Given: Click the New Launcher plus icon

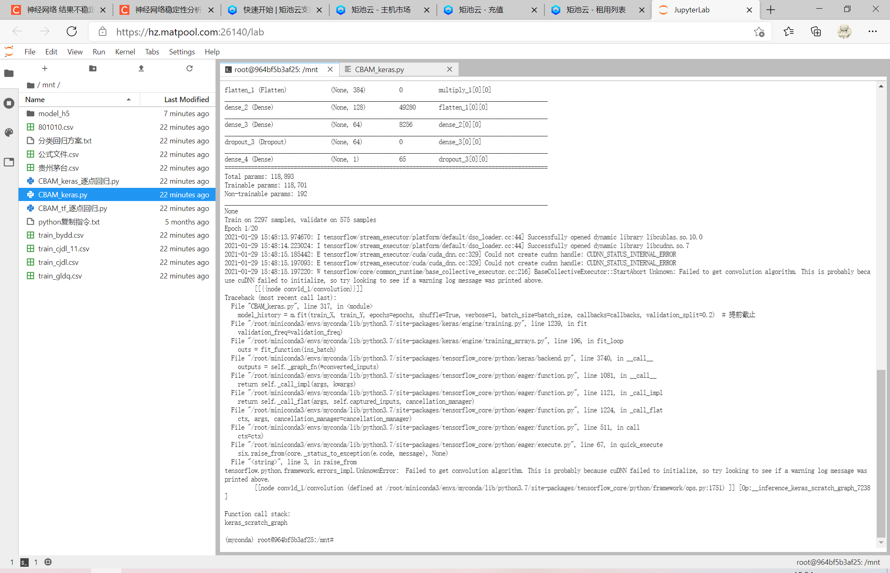Looking at the screenshot, I should pyautogui.click(x=44, y=68).
